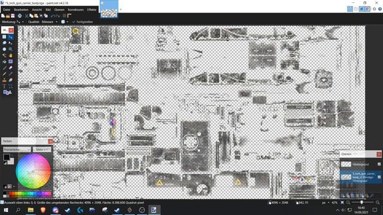Image resolution: width=383 pixels, height=215 pixels.
Task: Toggle the pixel grid button
Action: 65,16
